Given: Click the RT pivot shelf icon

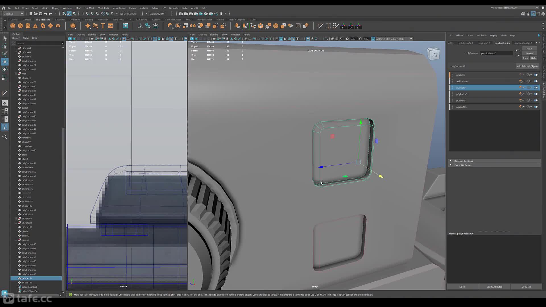Looking at the screenshot, I should tap(358, 26).
